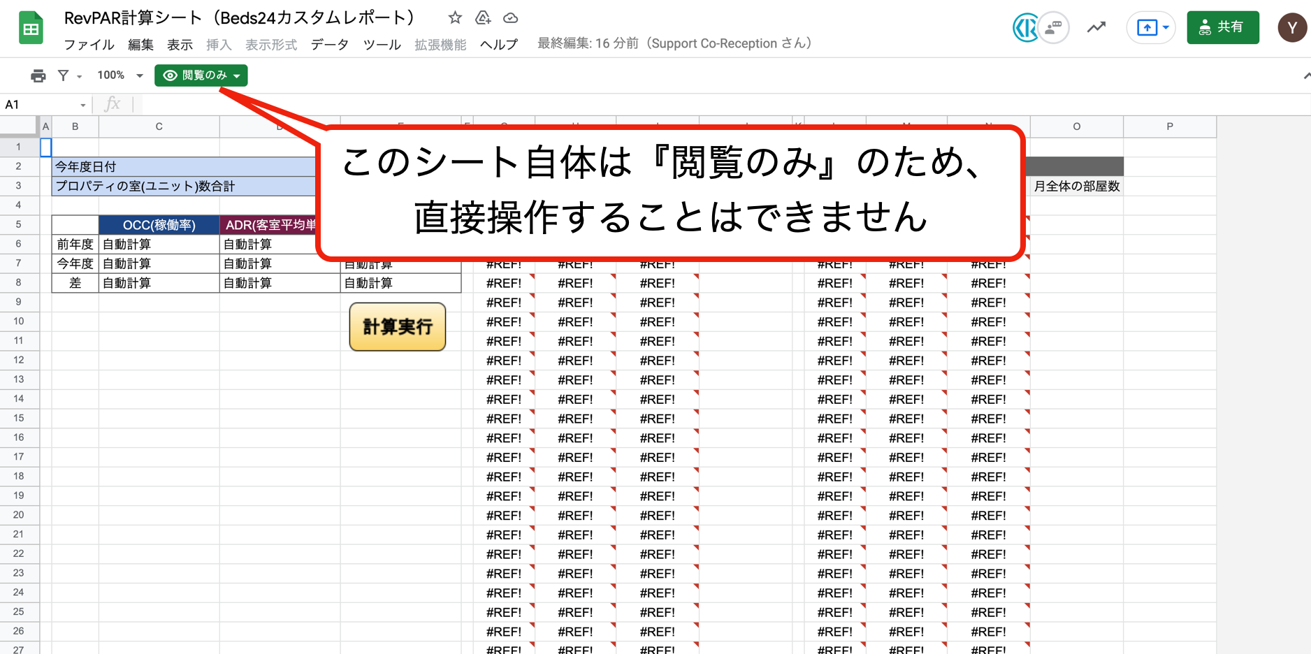This screenshot has width=1311, height=654.
Task: Open the Y account avatar
Action: (x=1291, y=28)
